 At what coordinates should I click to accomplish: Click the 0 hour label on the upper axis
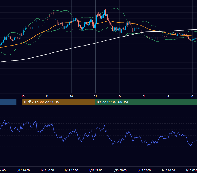tap(120, 97)
